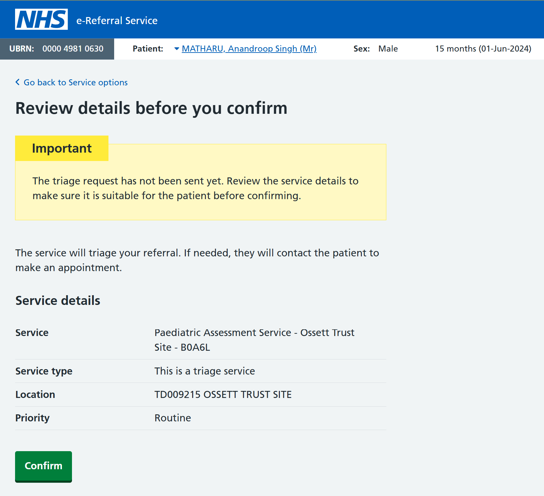Viewport: 544px width, 496px height.
Task: Click the triage request not sent warning text
Action: (196, 188)
